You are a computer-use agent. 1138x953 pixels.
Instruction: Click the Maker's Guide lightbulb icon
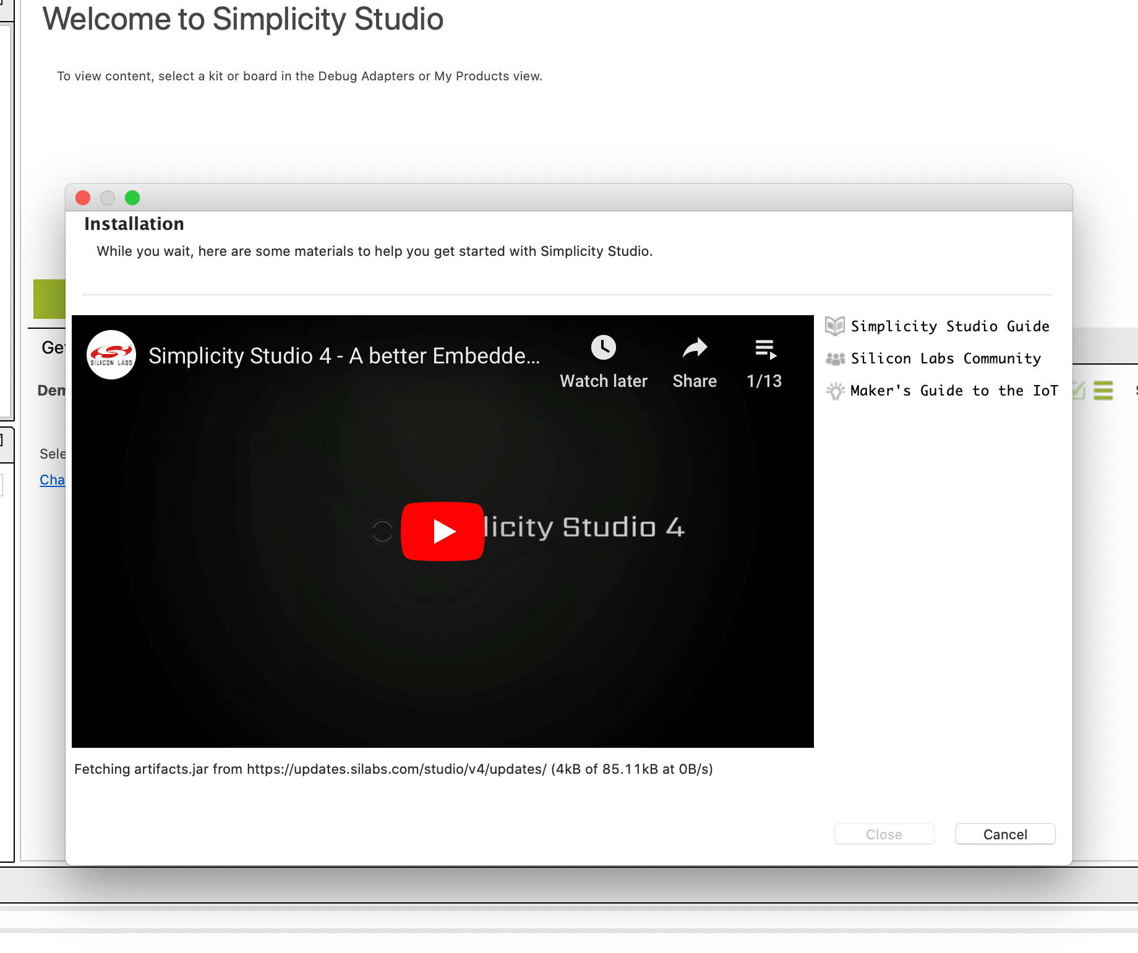tap(836, 391)
